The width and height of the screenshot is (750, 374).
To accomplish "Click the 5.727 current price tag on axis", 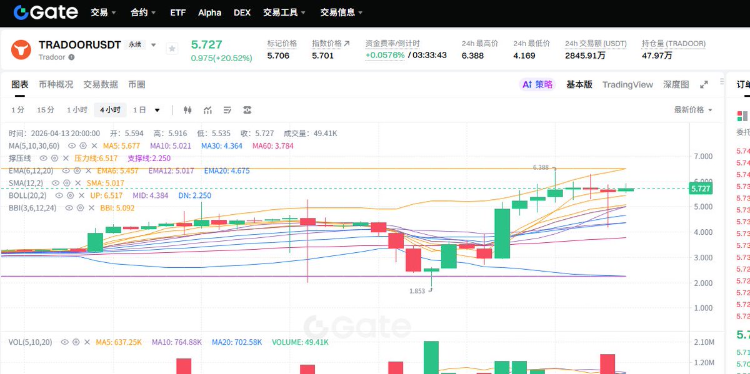I will click(701, 189).
